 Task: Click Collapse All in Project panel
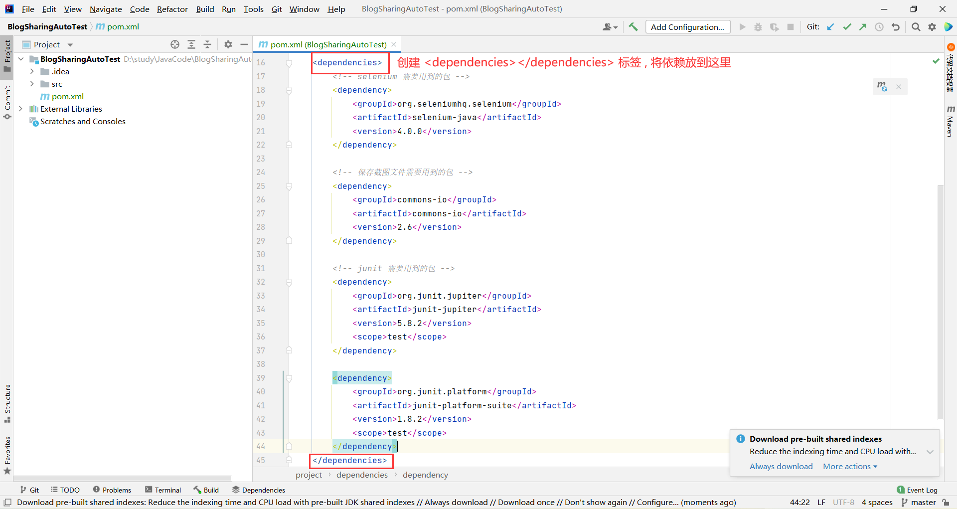tap(207, 44)
